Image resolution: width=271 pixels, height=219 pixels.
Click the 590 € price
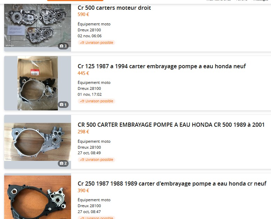[83, 14]
